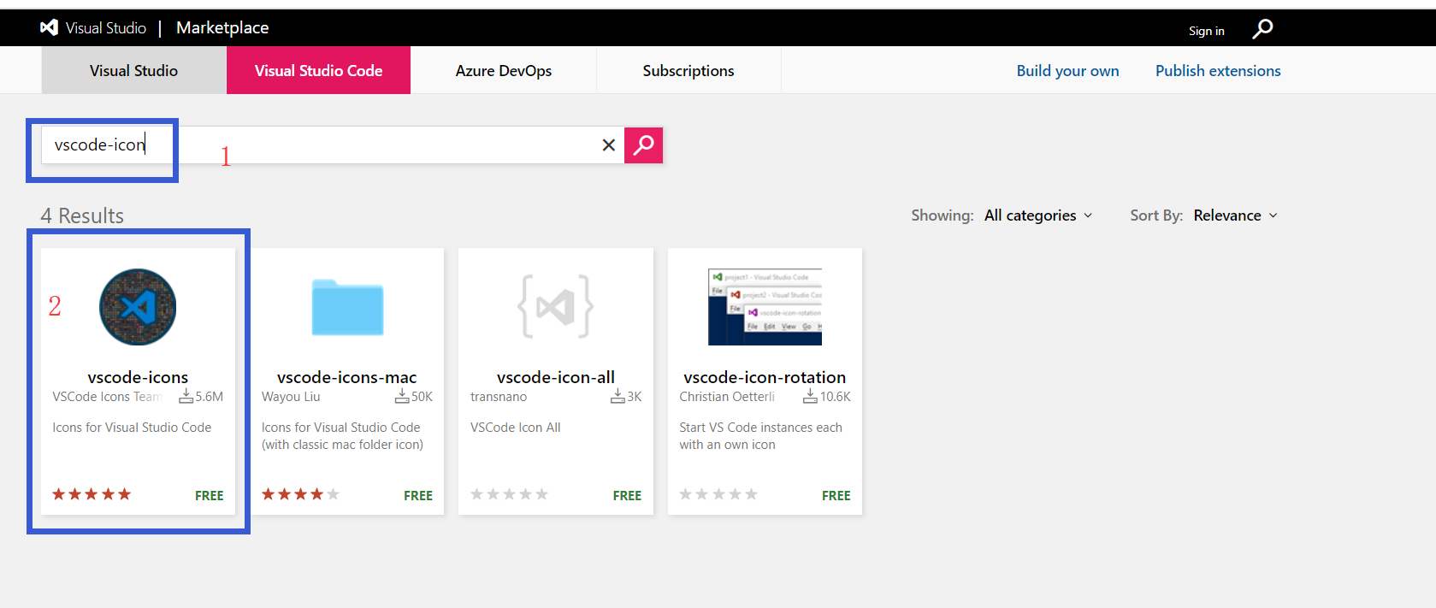The image size is (1436, 608).
Task: Submit search with pink magnifier button
Action: (x=643, y=145)
